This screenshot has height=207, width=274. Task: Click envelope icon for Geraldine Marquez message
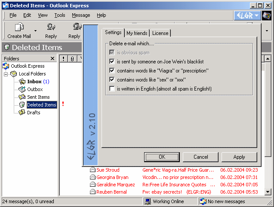pyautogui.click(x=92, y=185)
